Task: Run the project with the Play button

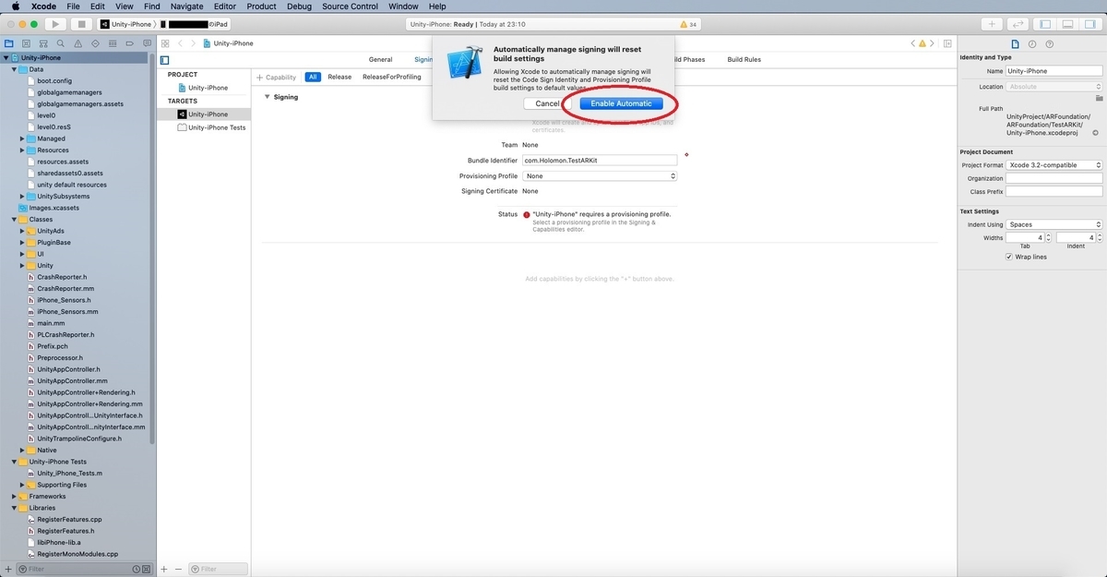Action: tap(55, 24)
